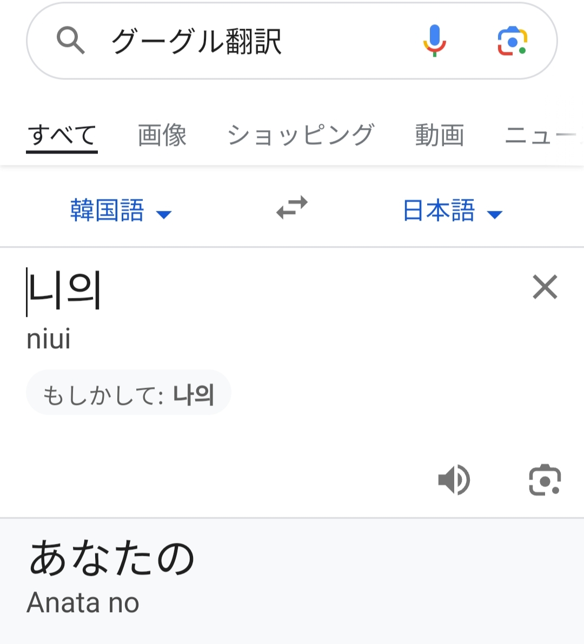Viewport: 584px width, 644px height.
Task: Open camera translate icon in translator
Action: click(545, 480)
